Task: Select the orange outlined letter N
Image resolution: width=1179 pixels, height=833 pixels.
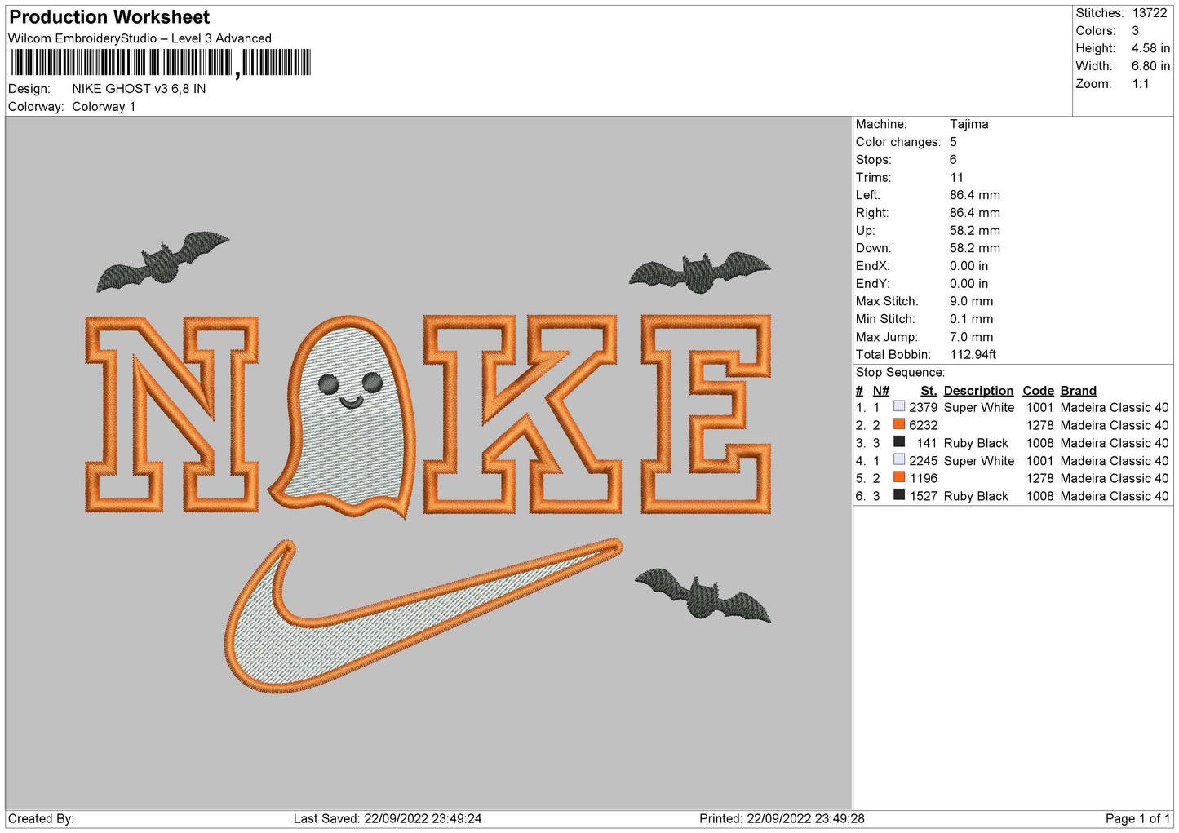Action: point(172,414)
